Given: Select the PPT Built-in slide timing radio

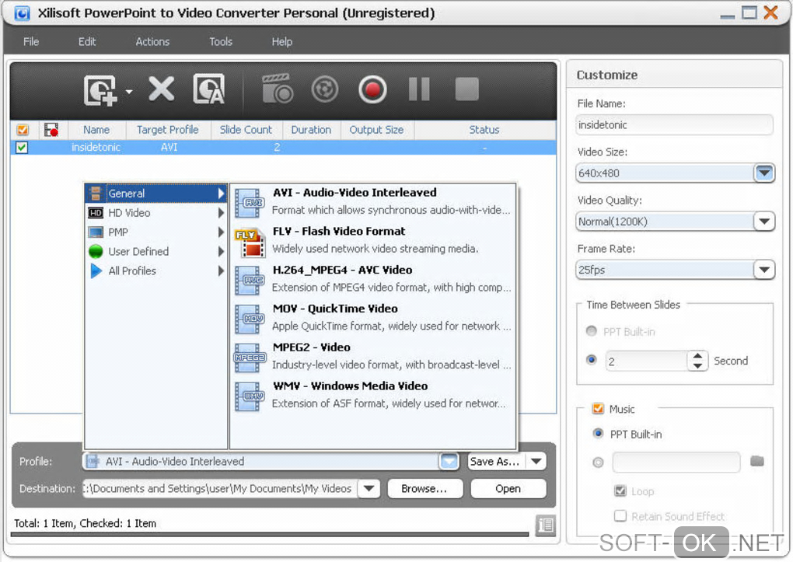Looking at the screenshot, I should click(591, 331).
